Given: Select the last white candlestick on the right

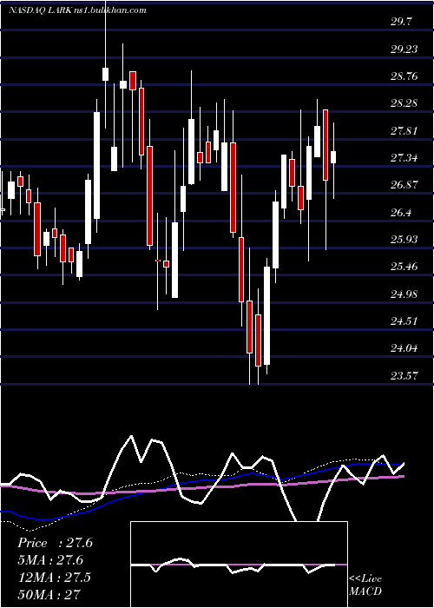Looking at the screenshot, I should 333,157.
